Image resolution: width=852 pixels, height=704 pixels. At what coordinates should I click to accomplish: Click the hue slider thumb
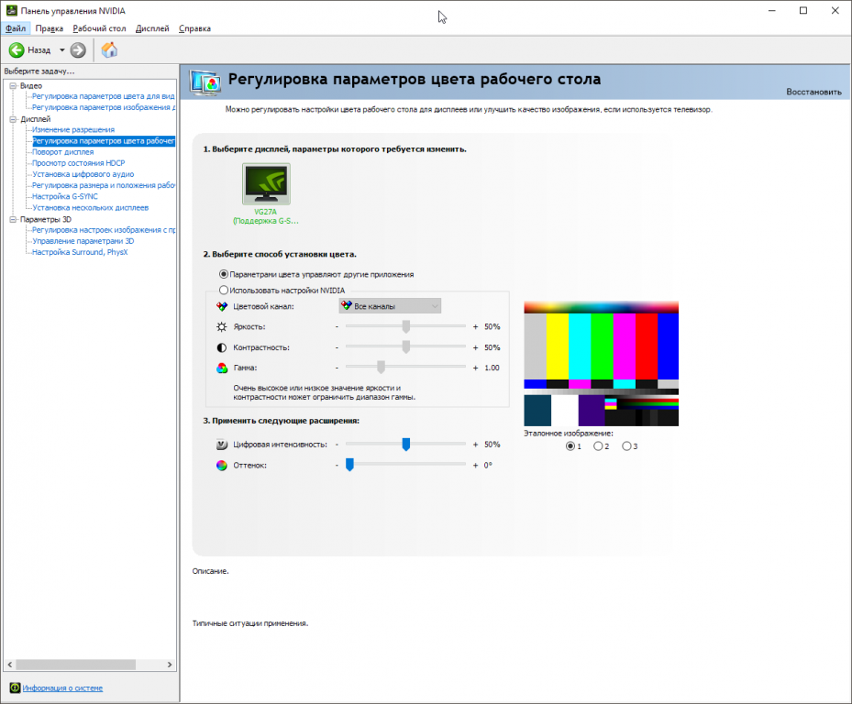[x=350, y=465]
